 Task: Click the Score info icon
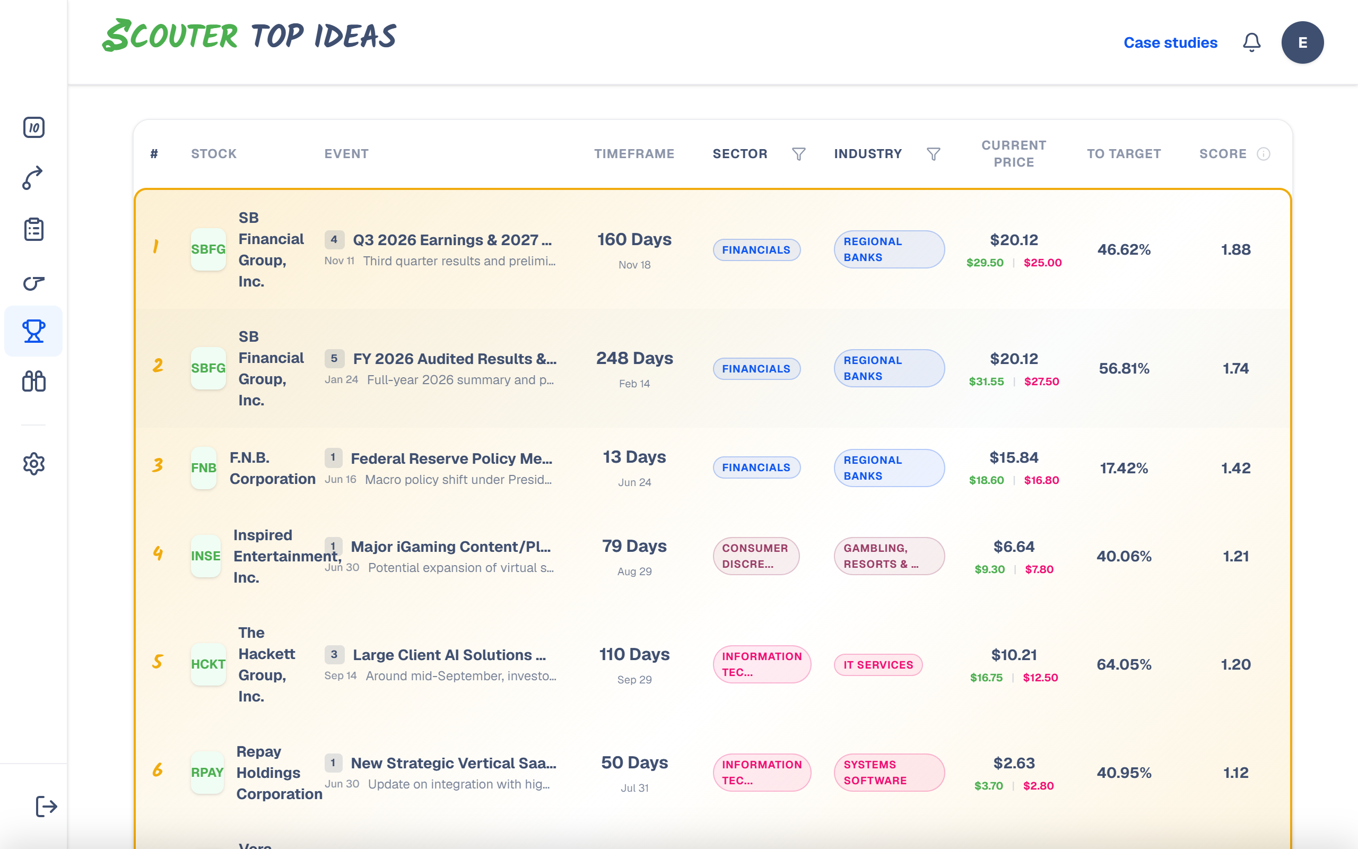pos(1263,154)
